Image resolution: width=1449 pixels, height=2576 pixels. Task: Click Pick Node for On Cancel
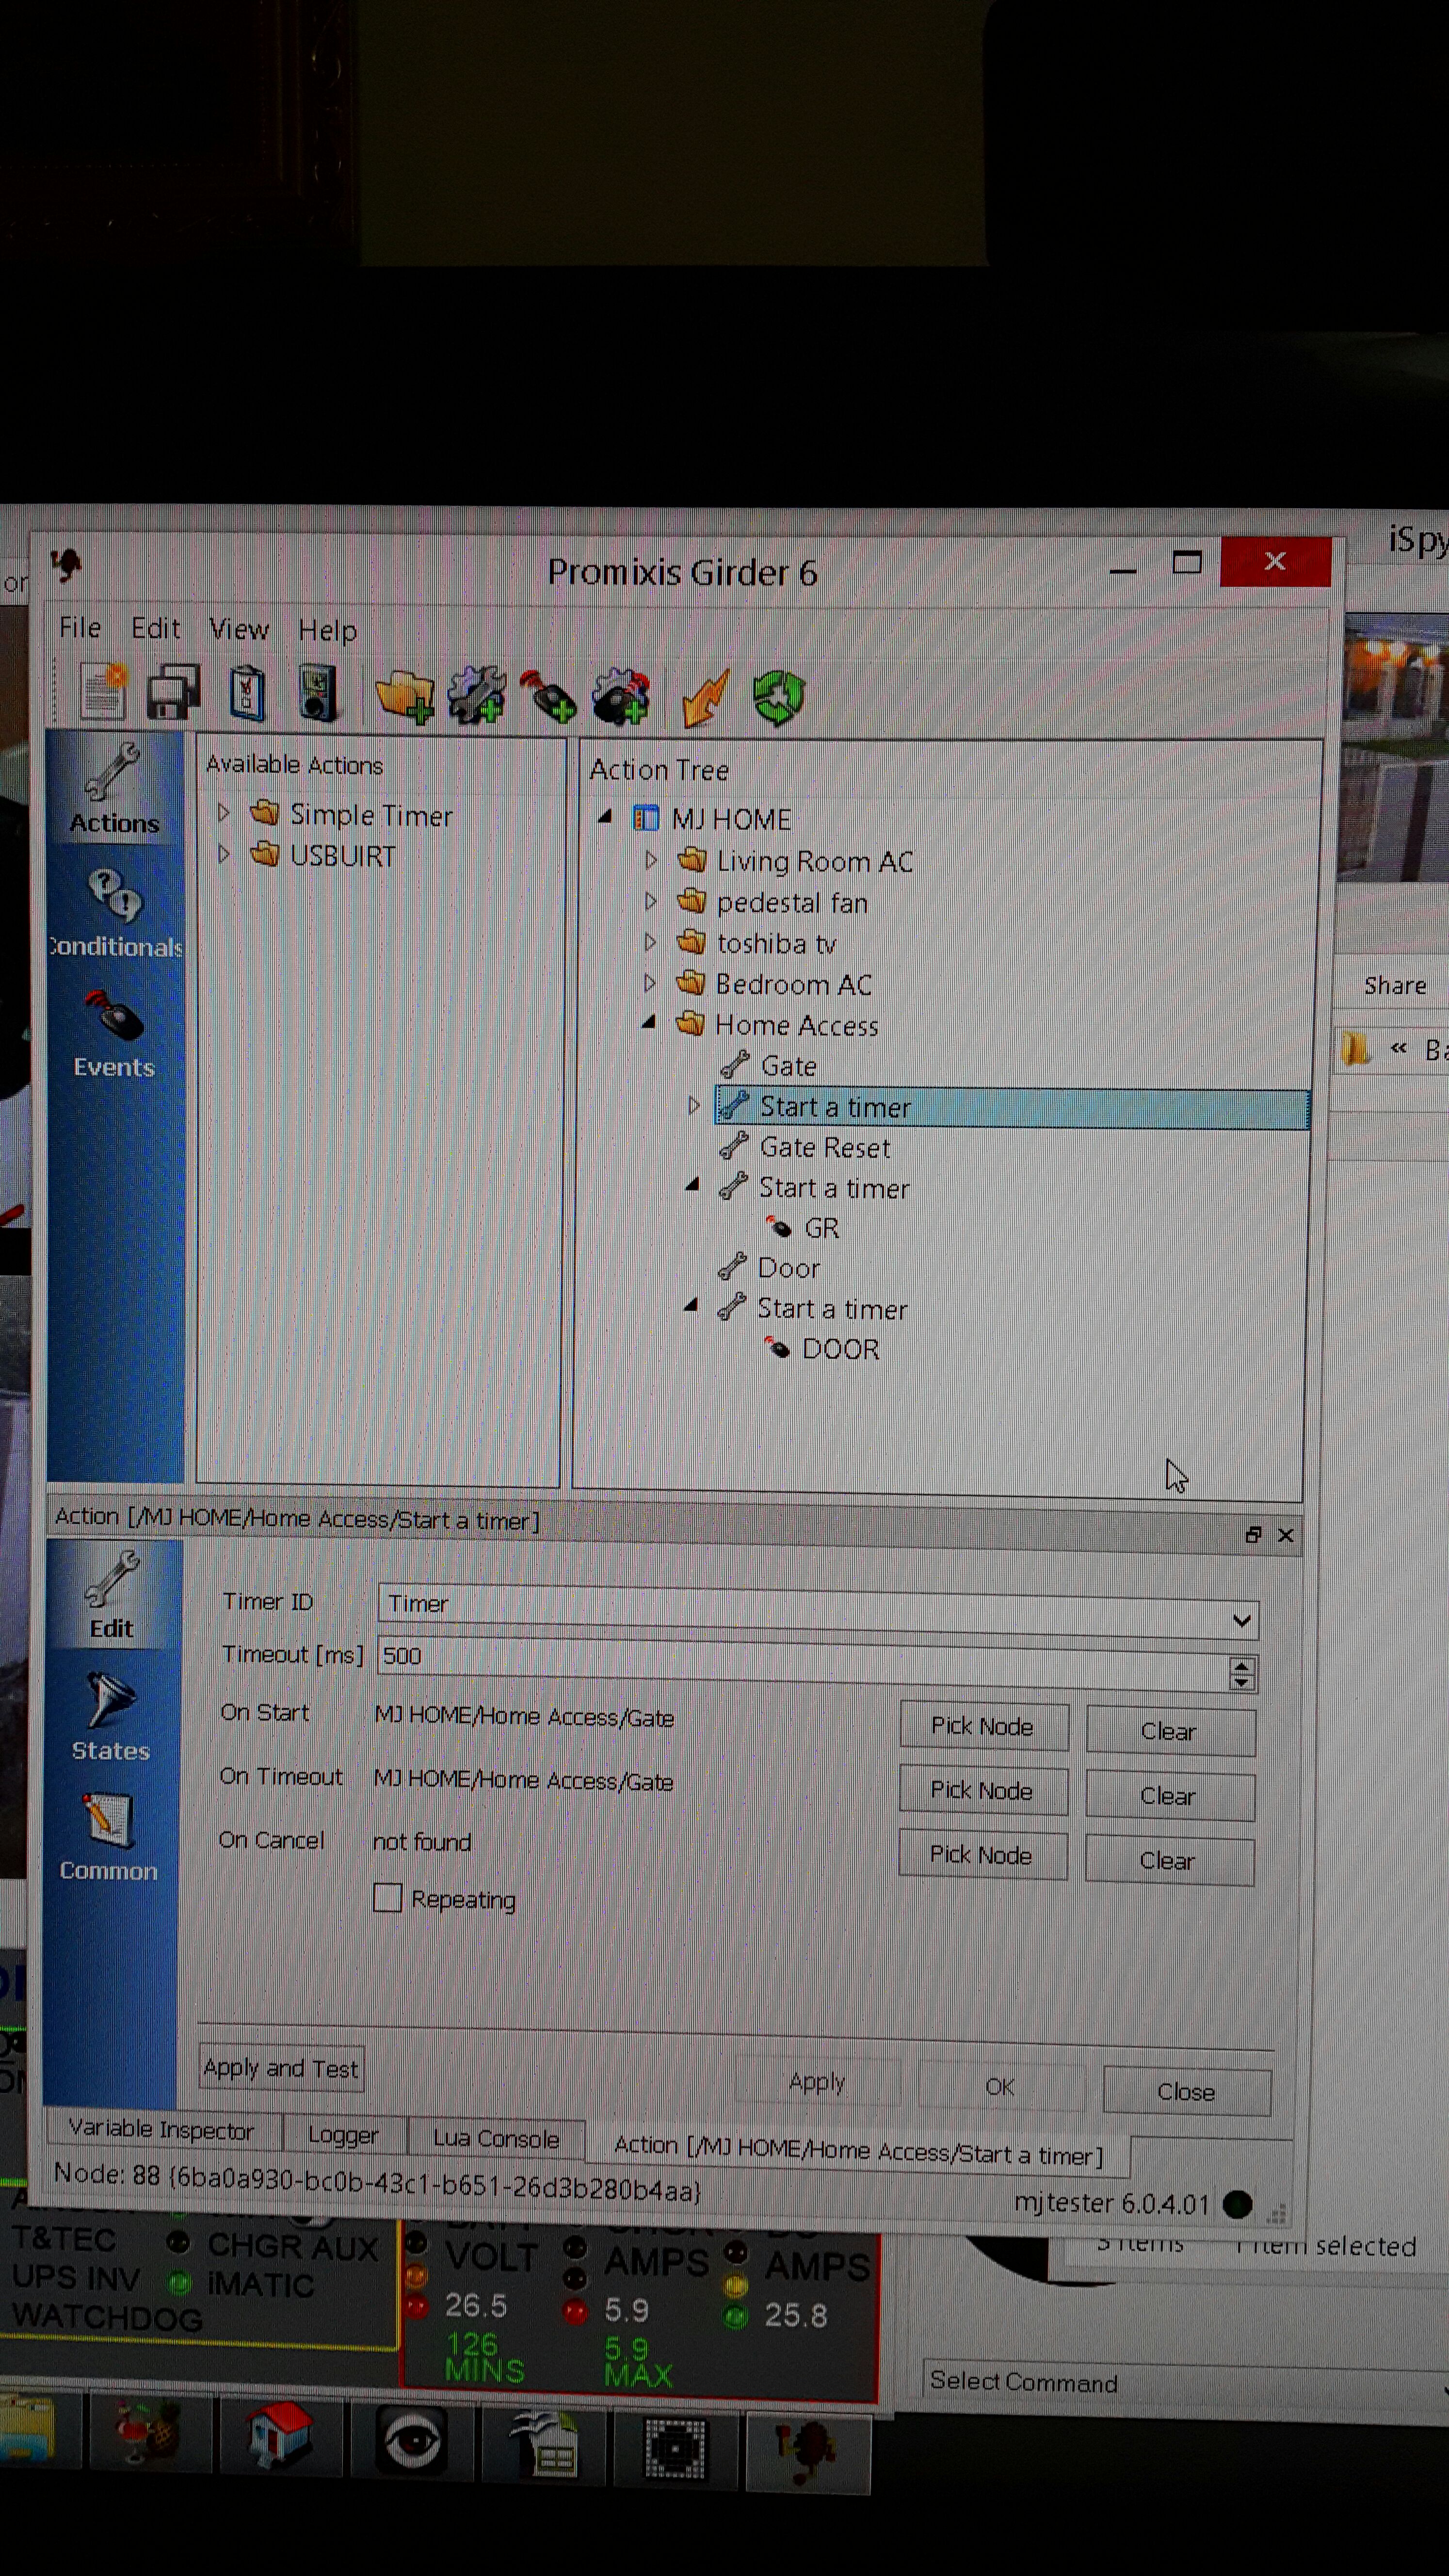tap(981, 1856)
